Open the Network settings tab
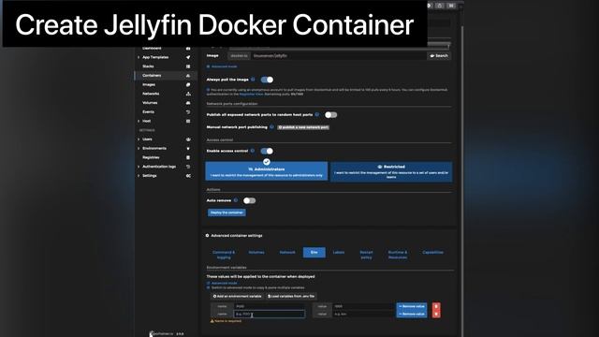 point(287,253)
